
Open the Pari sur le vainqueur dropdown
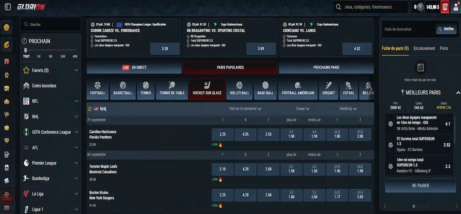(245, 109)
